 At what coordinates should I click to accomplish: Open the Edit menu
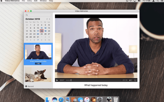click(36, 1)
